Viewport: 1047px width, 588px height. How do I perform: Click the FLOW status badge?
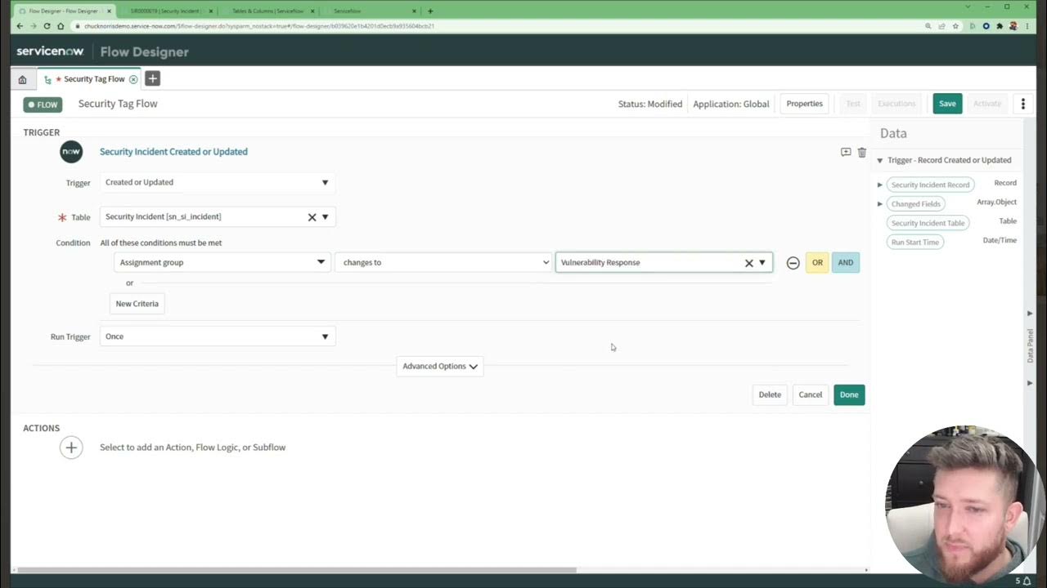(43, 105)
